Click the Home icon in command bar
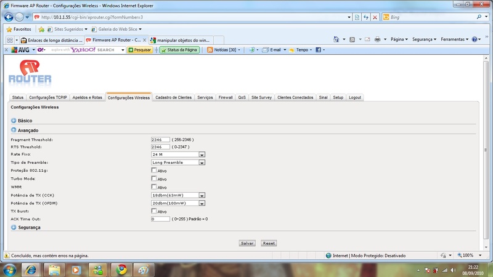Screen dimensions: 493x277 pyautogui.click(x=336, y=39)
